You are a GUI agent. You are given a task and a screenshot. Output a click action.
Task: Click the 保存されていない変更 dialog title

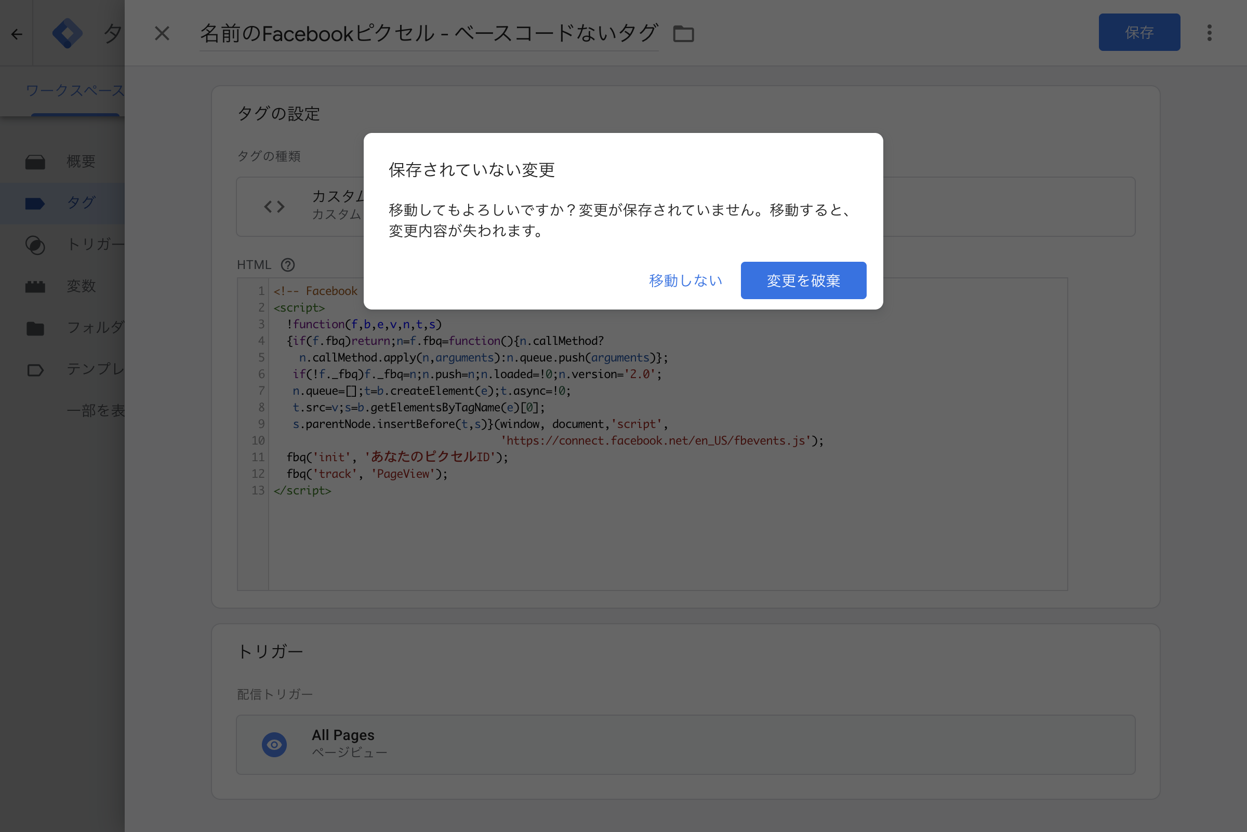[472, 170]
